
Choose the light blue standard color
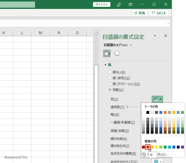tap(169, 147)
